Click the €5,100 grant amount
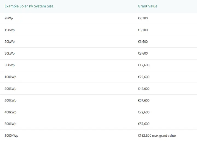197x141 pixels. [x=143, y=30]
